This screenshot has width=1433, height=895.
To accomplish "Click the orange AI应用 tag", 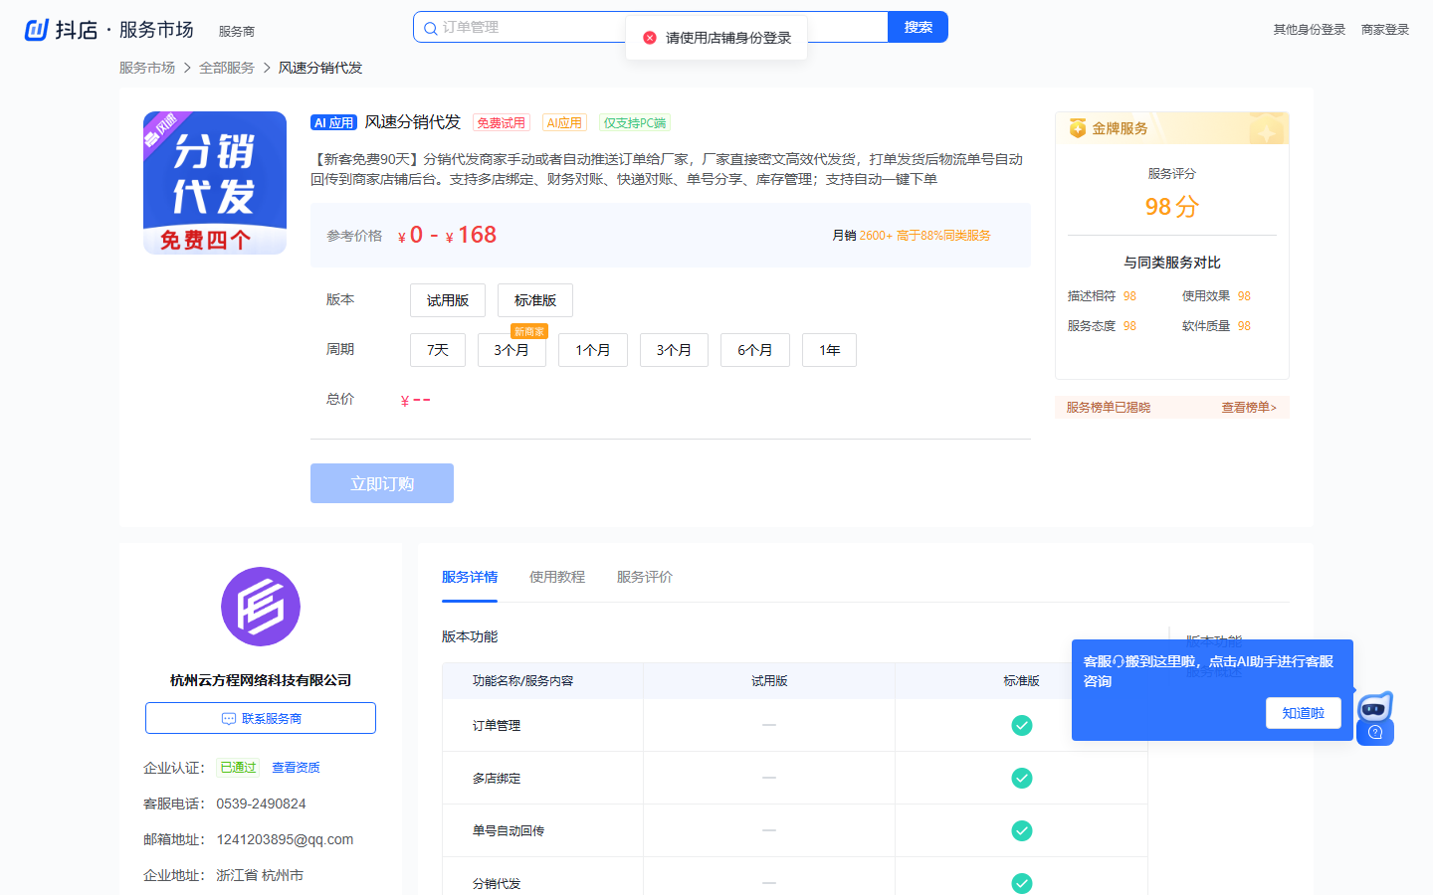I will [564, 123].
